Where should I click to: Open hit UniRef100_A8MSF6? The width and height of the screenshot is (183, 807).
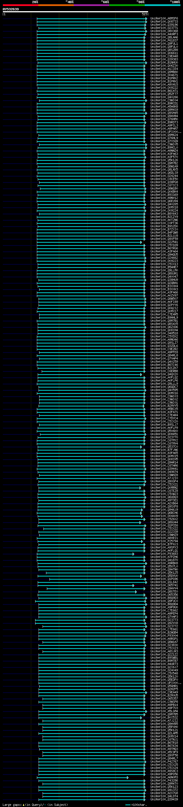point(164,19)
